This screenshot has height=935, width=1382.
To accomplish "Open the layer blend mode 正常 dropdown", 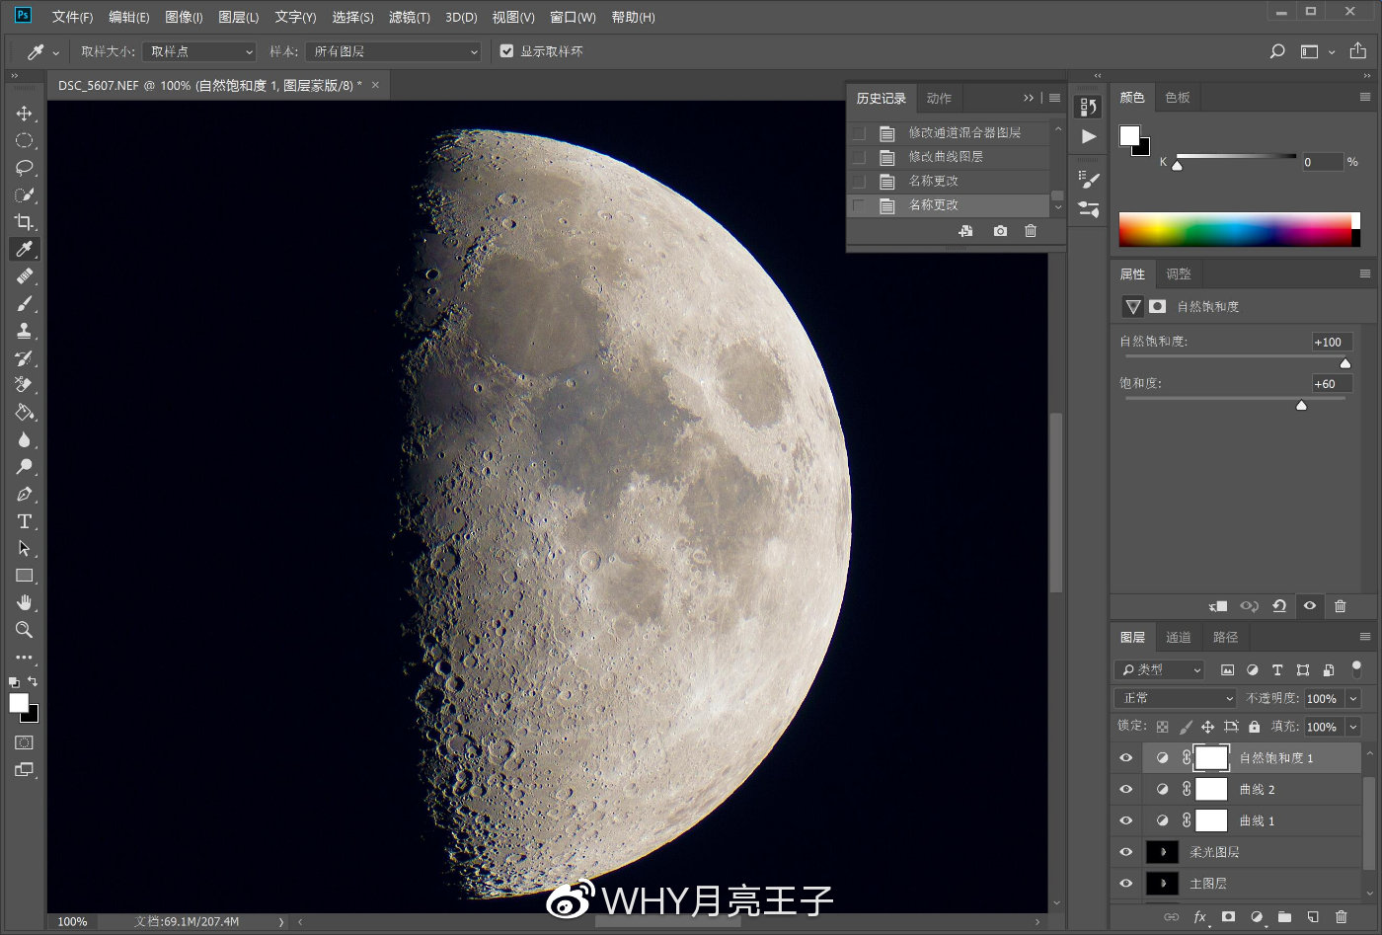I will [x=1176, y=698].
